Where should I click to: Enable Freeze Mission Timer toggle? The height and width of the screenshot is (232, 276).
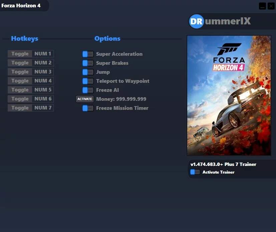point(88,108)
